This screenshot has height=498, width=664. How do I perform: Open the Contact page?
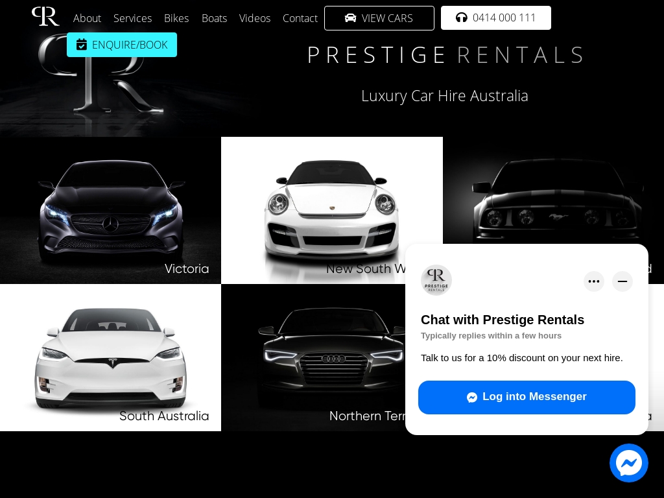(300, 18)
